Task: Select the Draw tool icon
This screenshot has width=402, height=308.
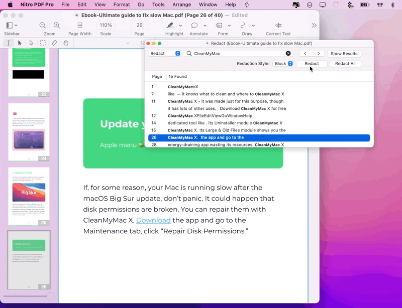Action: pyautogui.click(x=243, y=26)
